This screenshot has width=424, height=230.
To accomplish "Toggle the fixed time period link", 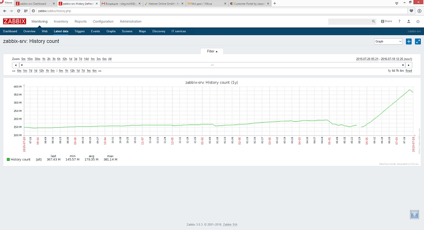I will [x=409, y=71].
